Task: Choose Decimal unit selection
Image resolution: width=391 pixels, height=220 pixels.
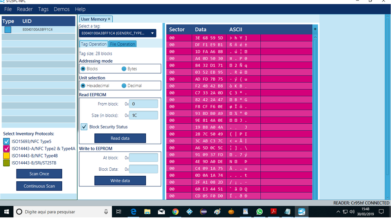Action: [x=124, y=86]
